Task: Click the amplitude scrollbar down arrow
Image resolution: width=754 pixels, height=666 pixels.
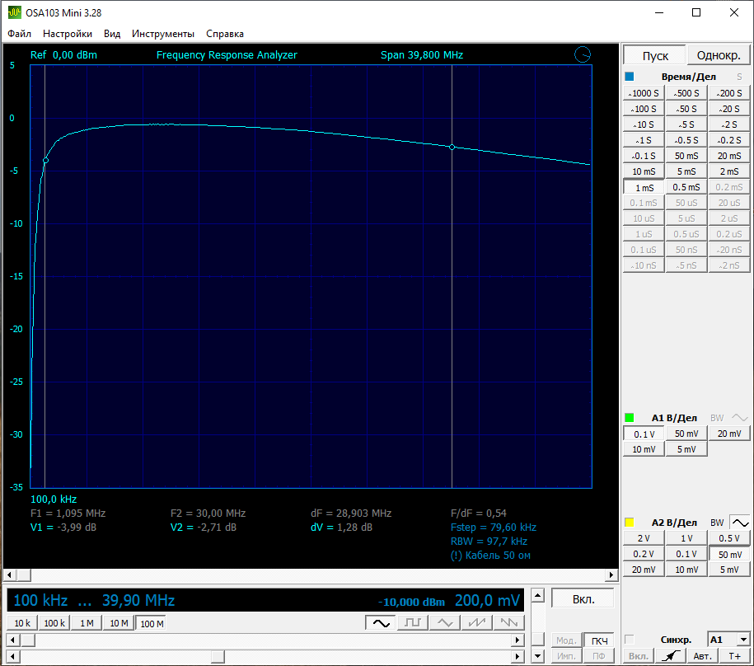Action: tap(537, 655)
